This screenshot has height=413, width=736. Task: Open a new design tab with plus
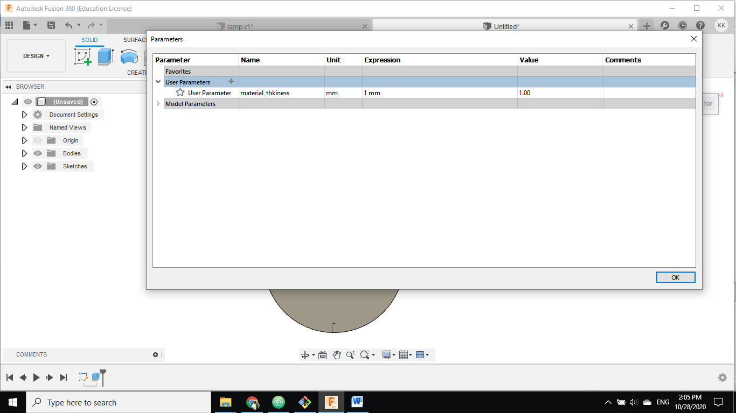click(647, 26)
